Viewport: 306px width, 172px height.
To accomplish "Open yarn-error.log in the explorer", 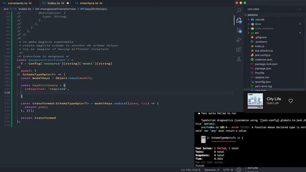I will pyautogui.click(x=263, y=86).
